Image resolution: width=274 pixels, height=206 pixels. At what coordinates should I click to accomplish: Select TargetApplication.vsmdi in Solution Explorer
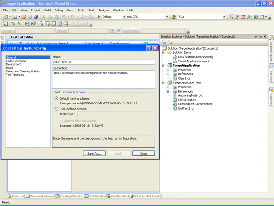(x=193, y=61)
